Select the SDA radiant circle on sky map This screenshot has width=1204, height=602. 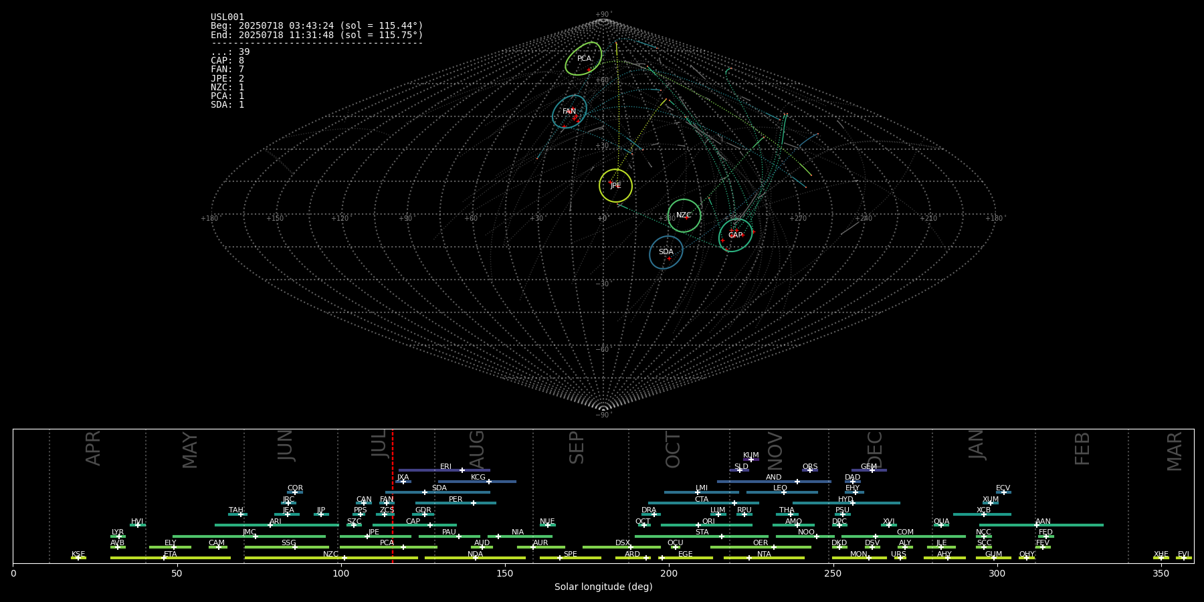click(666, 252)
